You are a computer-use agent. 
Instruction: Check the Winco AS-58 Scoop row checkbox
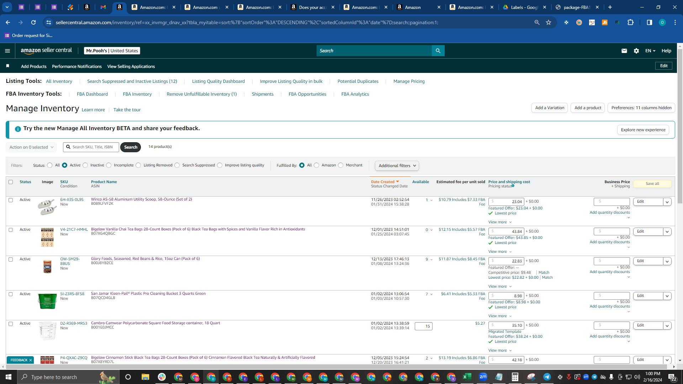pyautogui.click(x=11, y=200)
